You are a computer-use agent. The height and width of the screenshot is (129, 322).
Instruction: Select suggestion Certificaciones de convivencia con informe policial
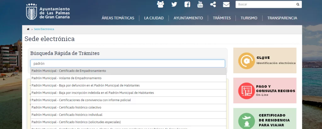tap(128, 100)
